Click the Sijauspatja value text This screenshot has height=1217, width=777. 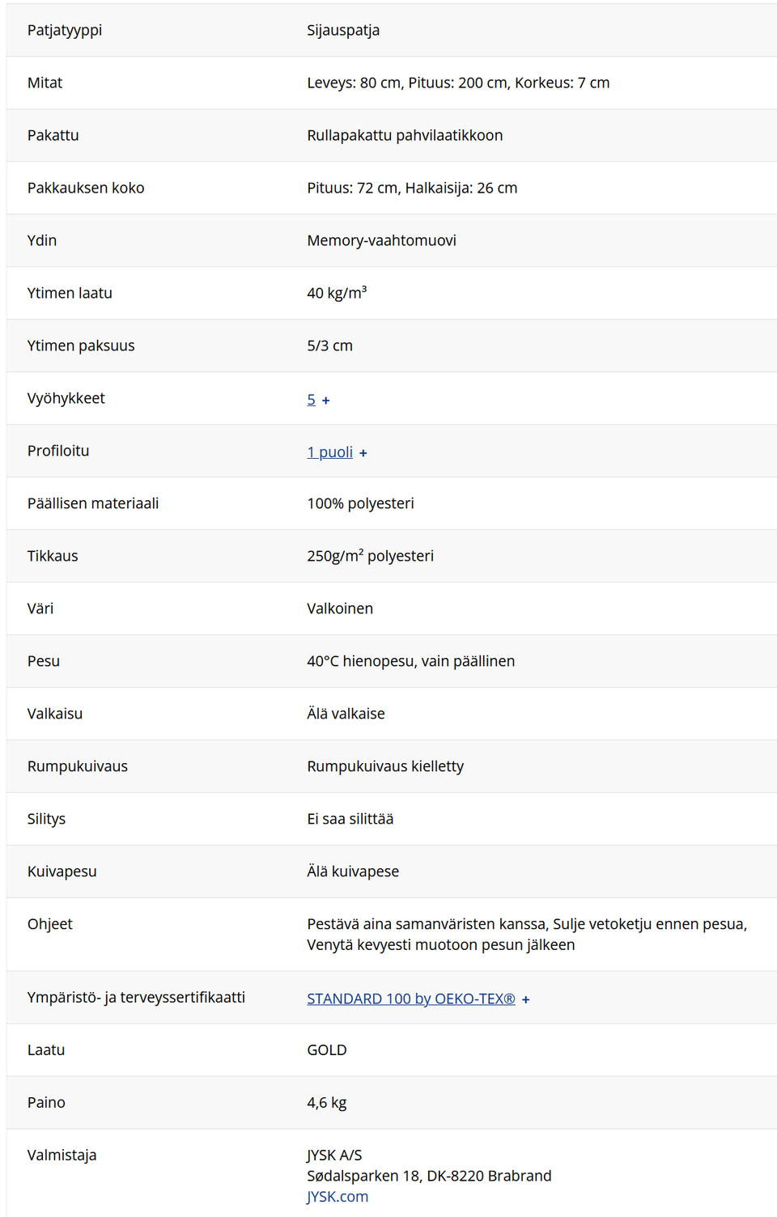coord(343,31)
